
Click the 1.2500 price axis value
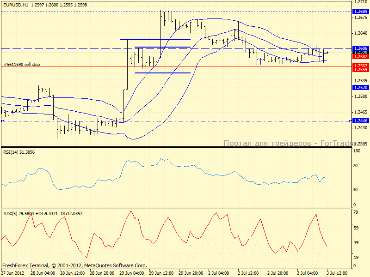361,96
